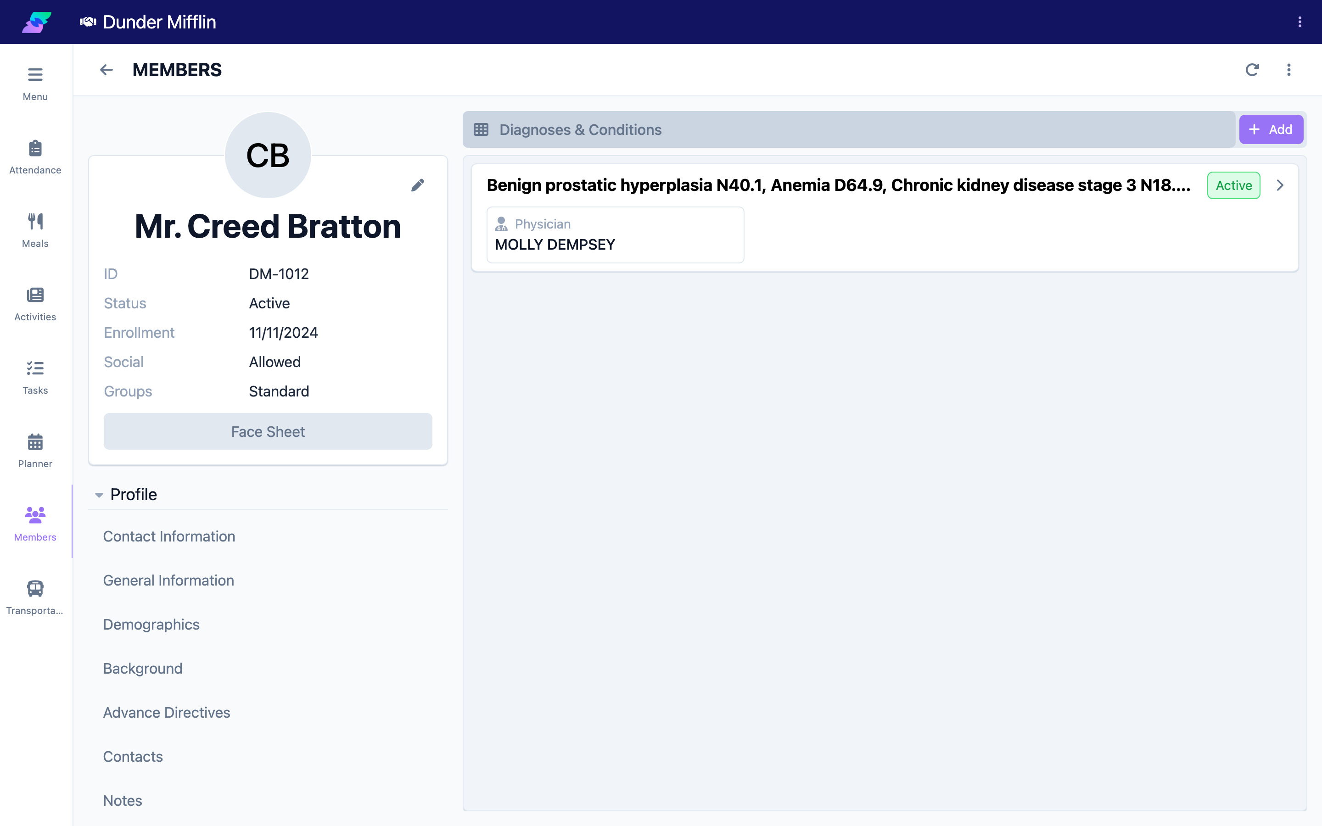
Task: Click the Dunder Mifflin organization name
Action: pyautogui.click(x=160, y=22)
